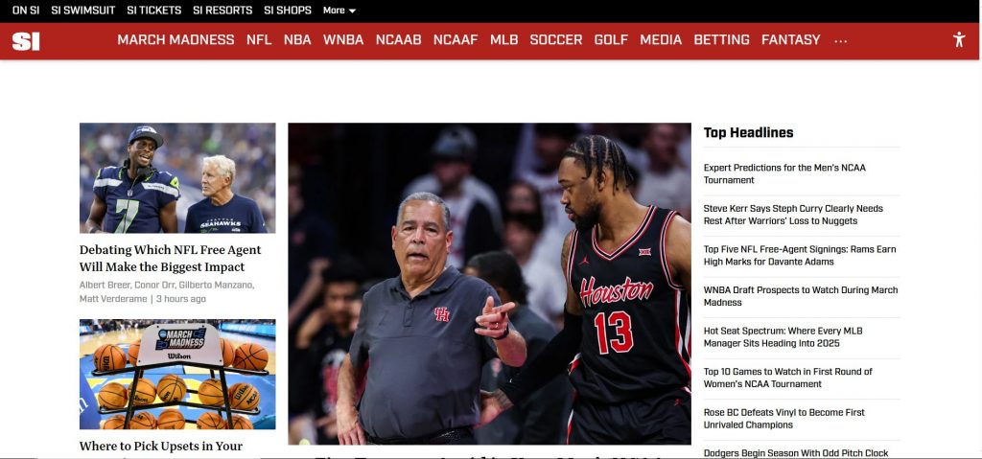Open the NFL section
This screenshot has width=982, height=459.
[x=259, y=39]
